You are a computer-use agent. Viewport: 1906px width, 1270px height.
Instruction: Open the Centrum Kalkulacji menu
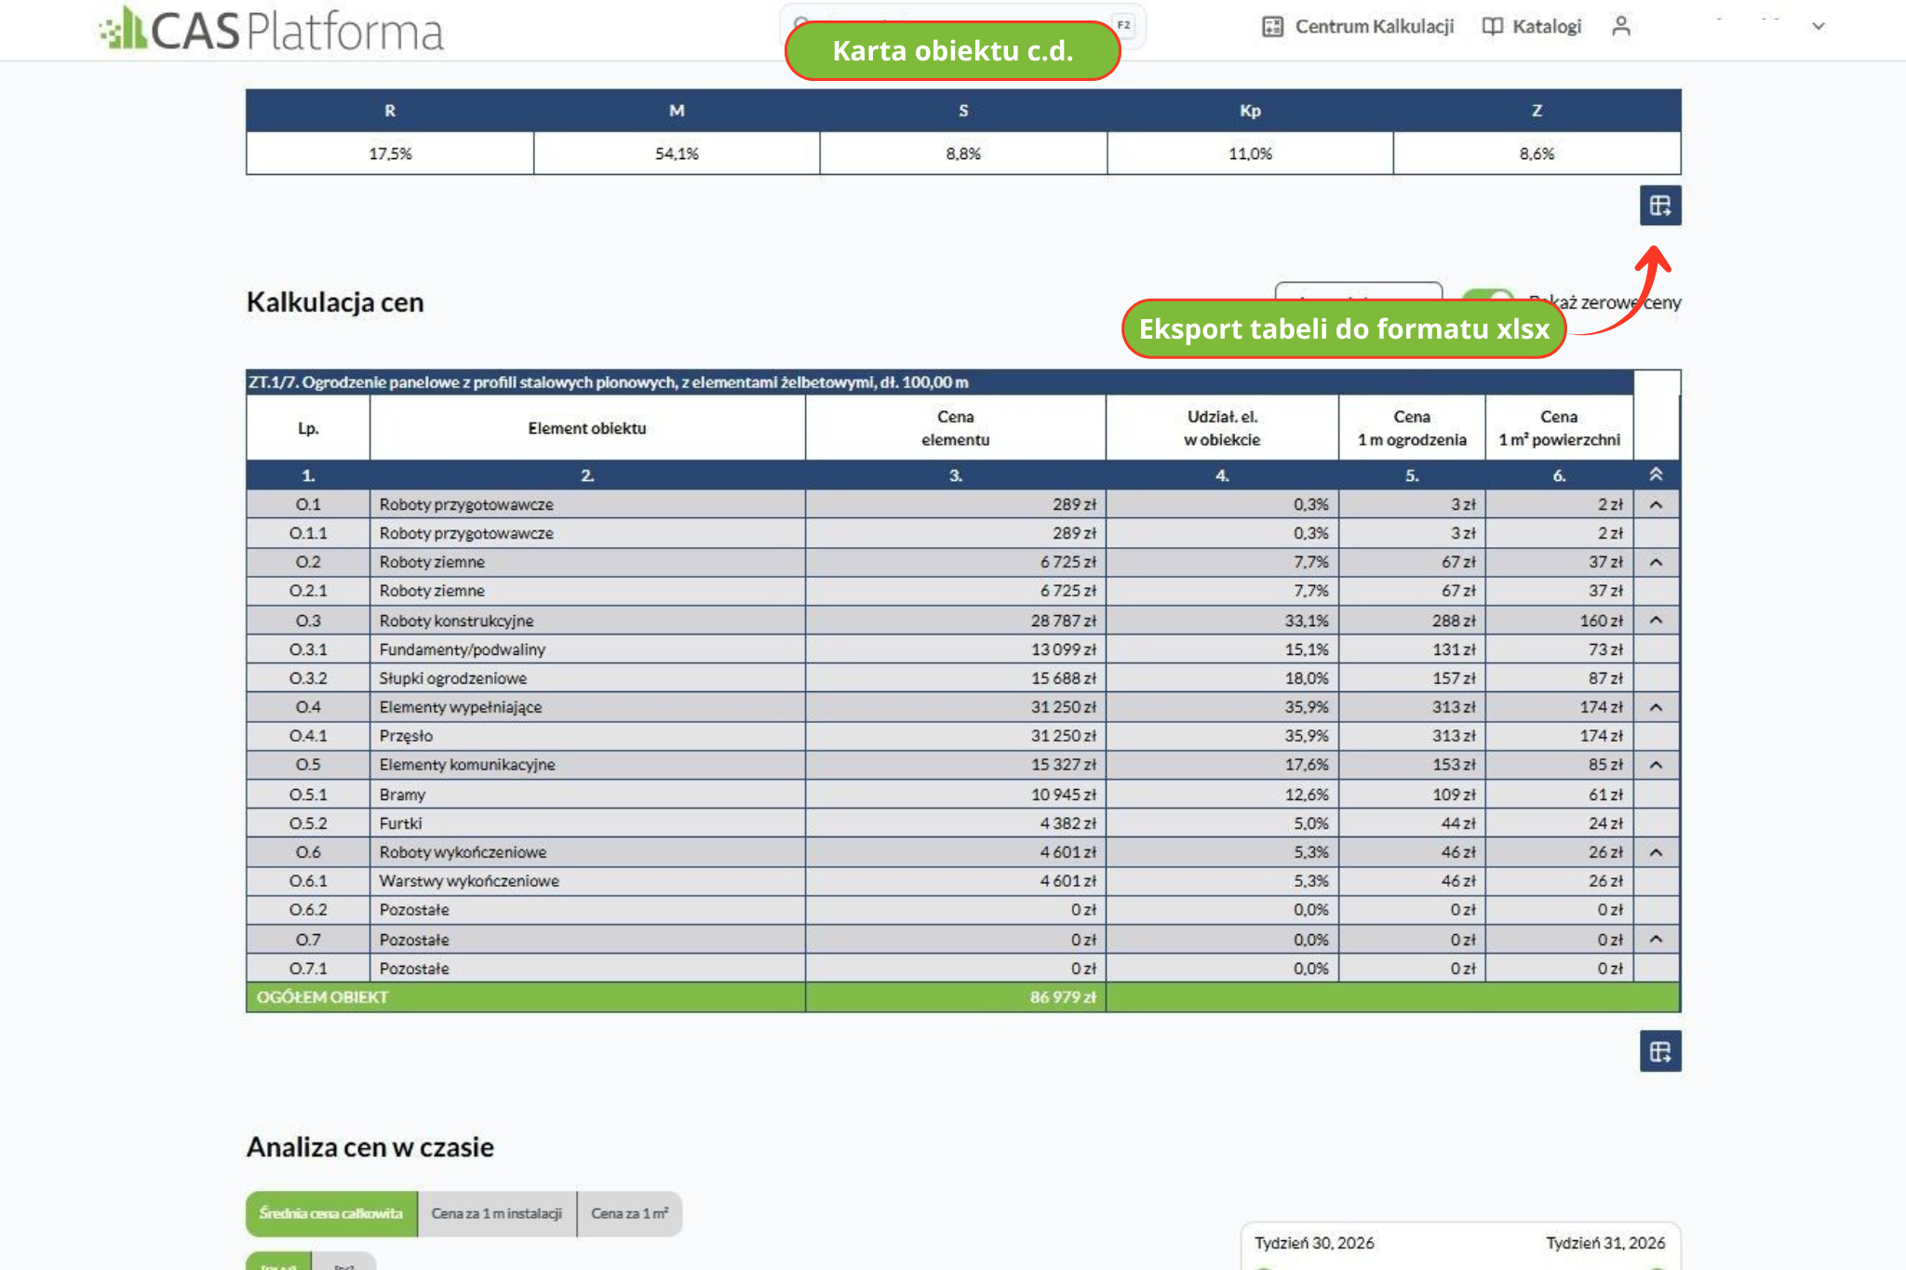click(1357, 26)
